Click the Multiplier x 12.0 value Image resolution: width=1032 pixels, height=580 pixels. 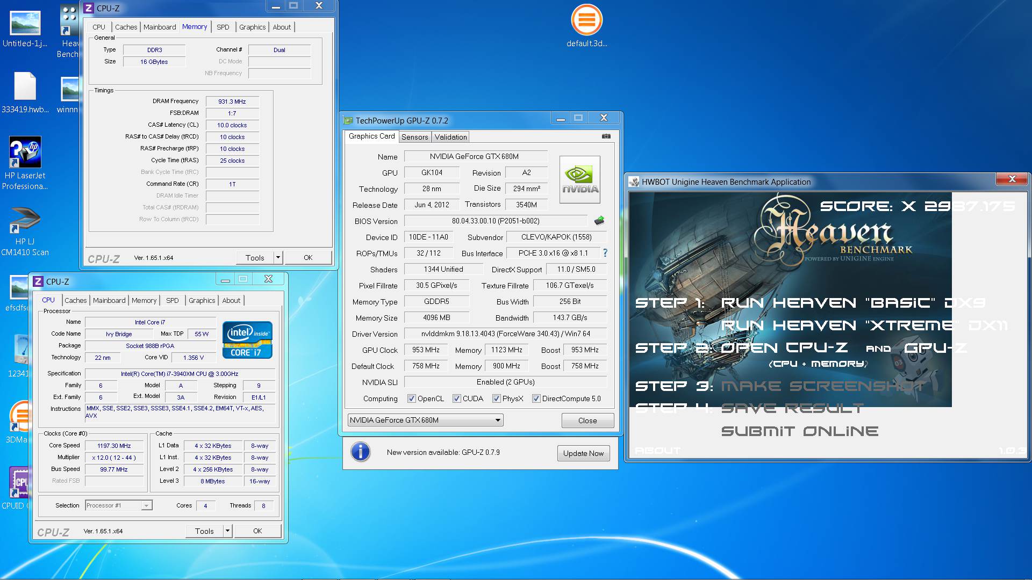114,458
